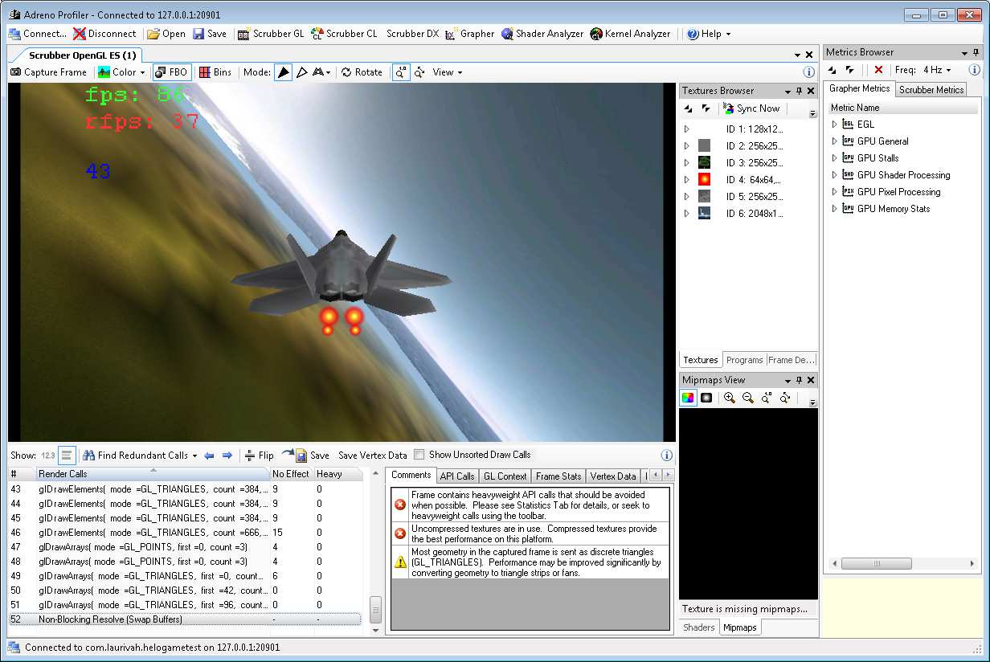Open the Shader Analyzer
The image size is (990, 662).
(x=542, y=34)
